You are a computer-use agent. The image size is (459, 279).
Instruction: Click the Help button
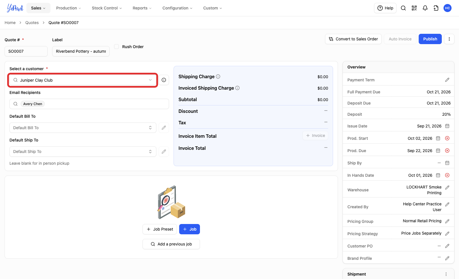click(x=385, y=8)
